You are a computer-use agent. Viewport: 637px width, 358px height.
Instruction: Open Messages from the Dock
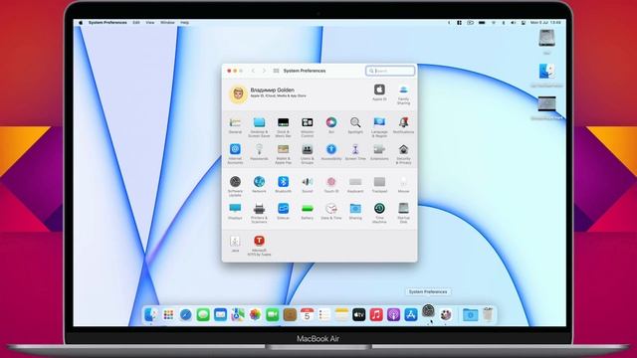(x=203, y=314)
